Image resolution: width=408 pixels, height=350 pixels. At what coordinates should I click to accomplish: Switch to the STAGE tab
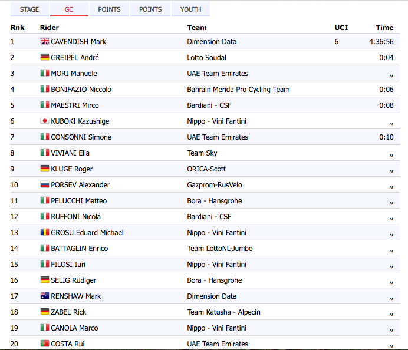[x=29, y=9]
